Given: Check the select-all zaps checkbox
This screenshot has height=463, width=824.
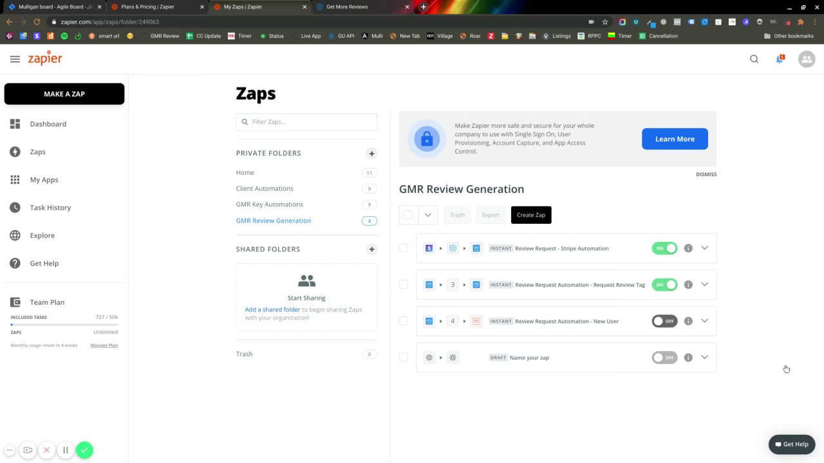Looking at the screenshot, I should coord(408,215).
